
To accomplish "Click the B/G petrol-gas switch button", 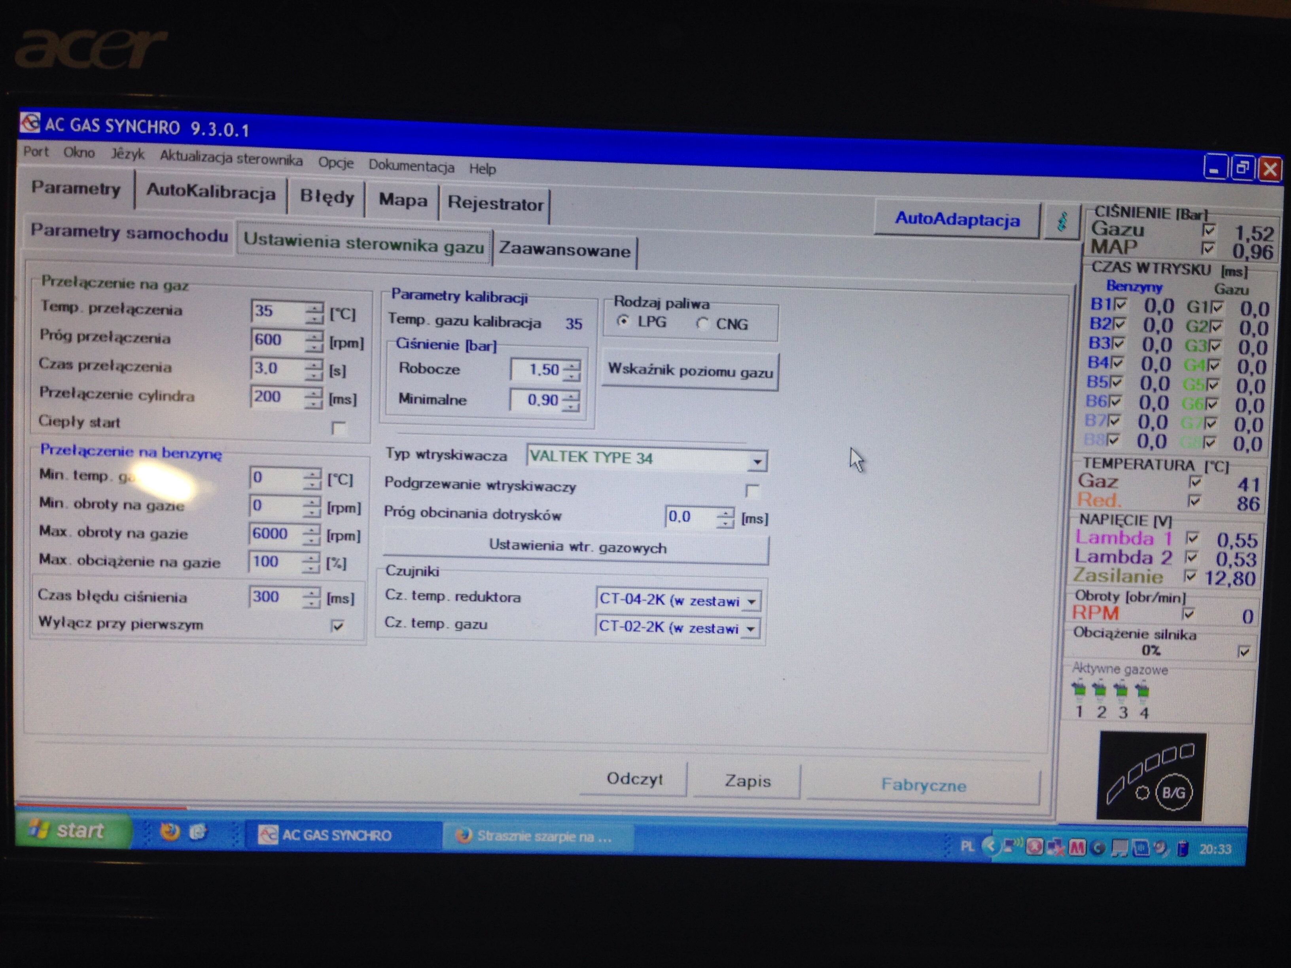I will click(1173, 792).
